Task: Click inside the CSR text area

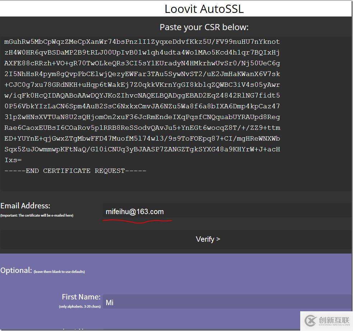Action: [176, 114]
